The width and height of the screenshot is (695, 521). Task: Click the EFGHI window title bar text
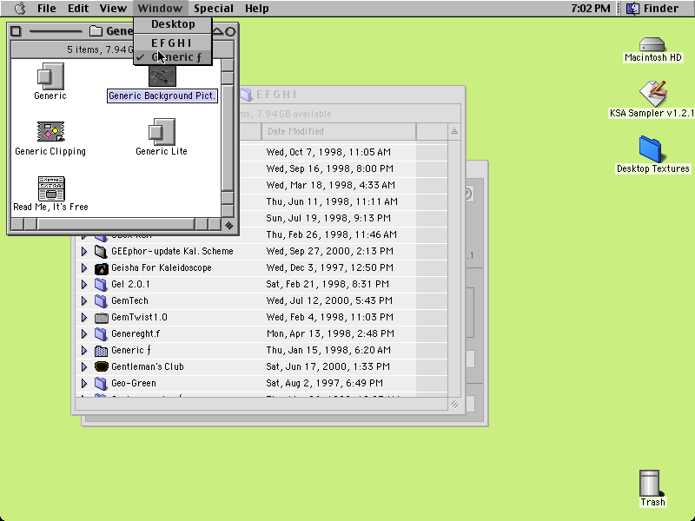(x=275, y=95)
